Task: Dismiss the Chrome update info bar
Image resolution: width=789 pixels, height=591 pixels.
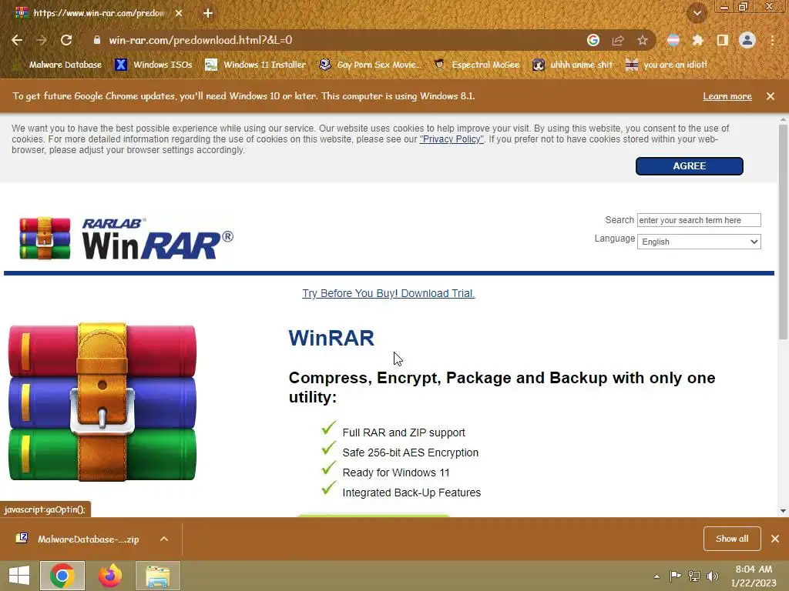Action: tap(771, 96)
